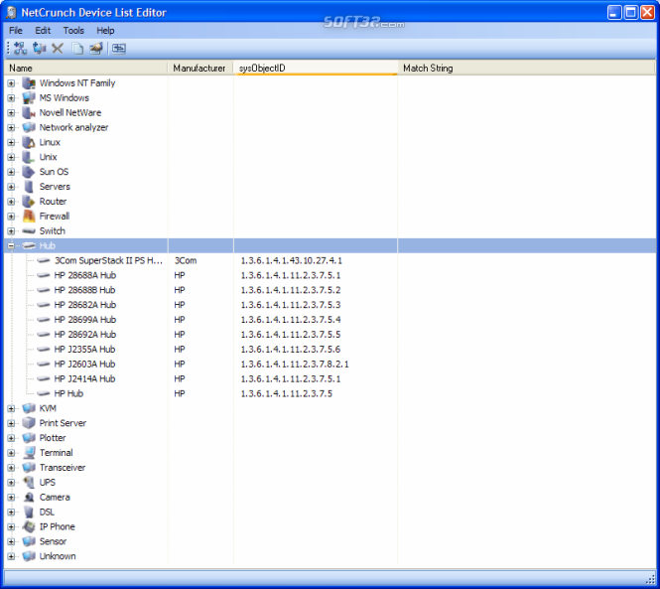This screenshot has width=660, height=589.
Task: Click the Switch device icon
Action: pyautogui.click(x=29, y=230)
